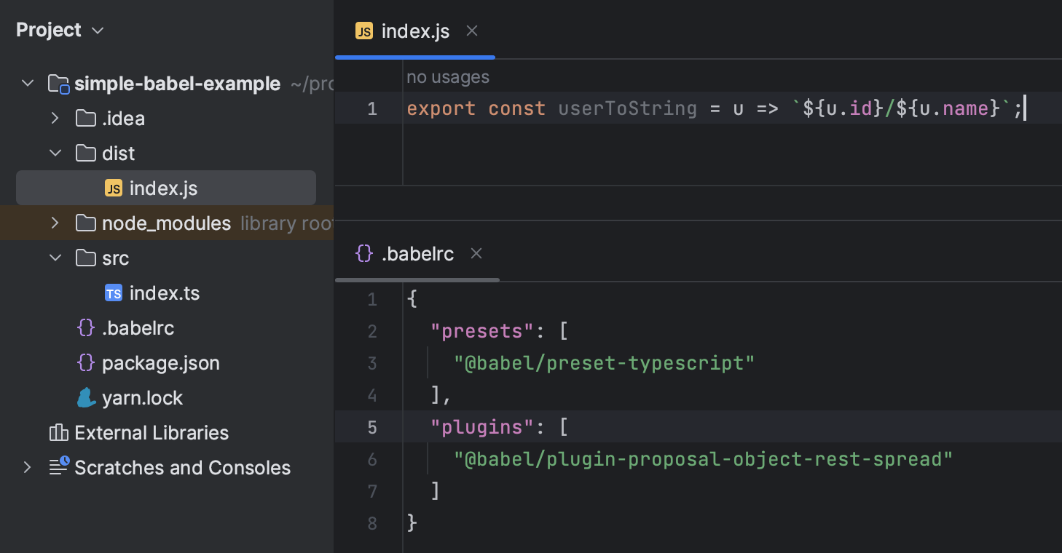Close the .babelrc editor tab
1062x553 pixels.
coord(476,253)
